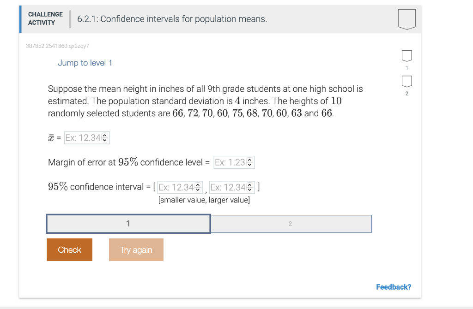Increment the x-bar value stepper

tap(105, 136)
